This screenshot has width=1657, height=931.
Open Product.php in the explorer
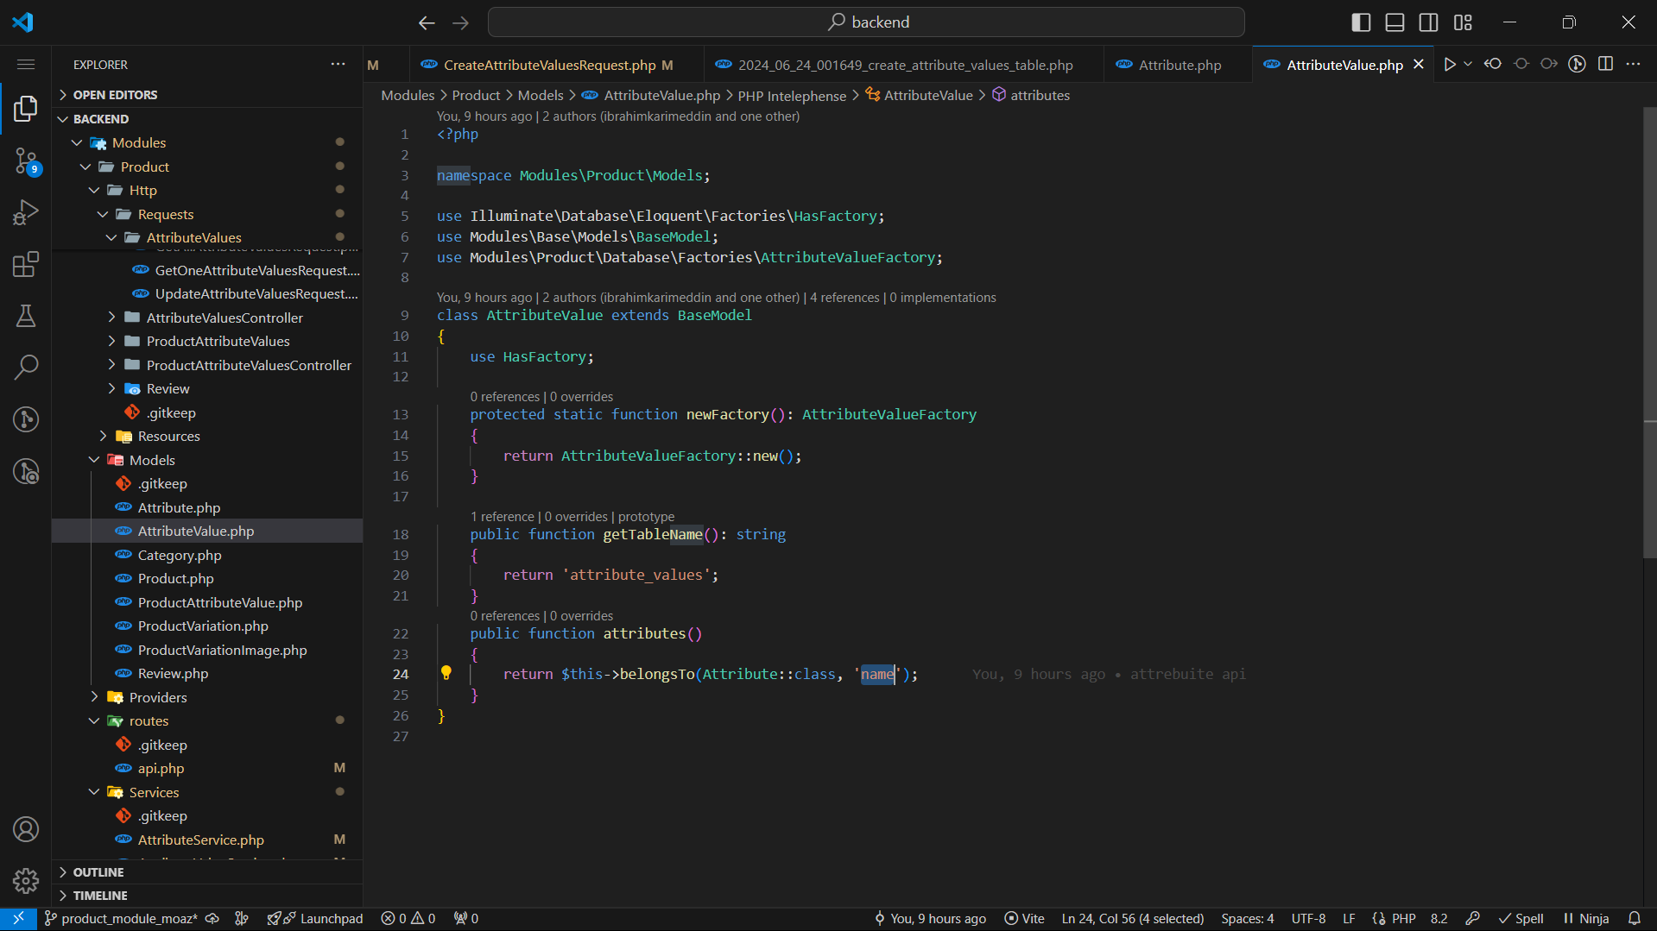175,579
